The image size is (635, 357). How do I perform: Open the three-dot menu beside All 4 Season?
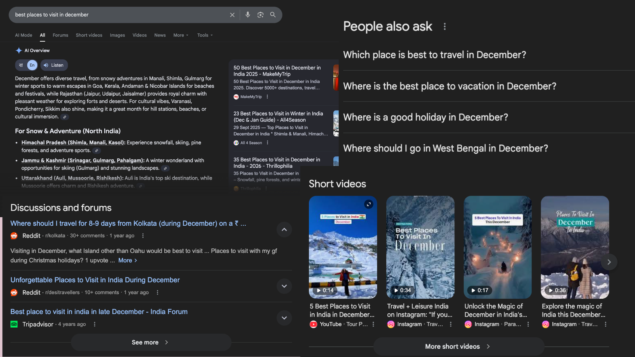click(x=267, y=143)
